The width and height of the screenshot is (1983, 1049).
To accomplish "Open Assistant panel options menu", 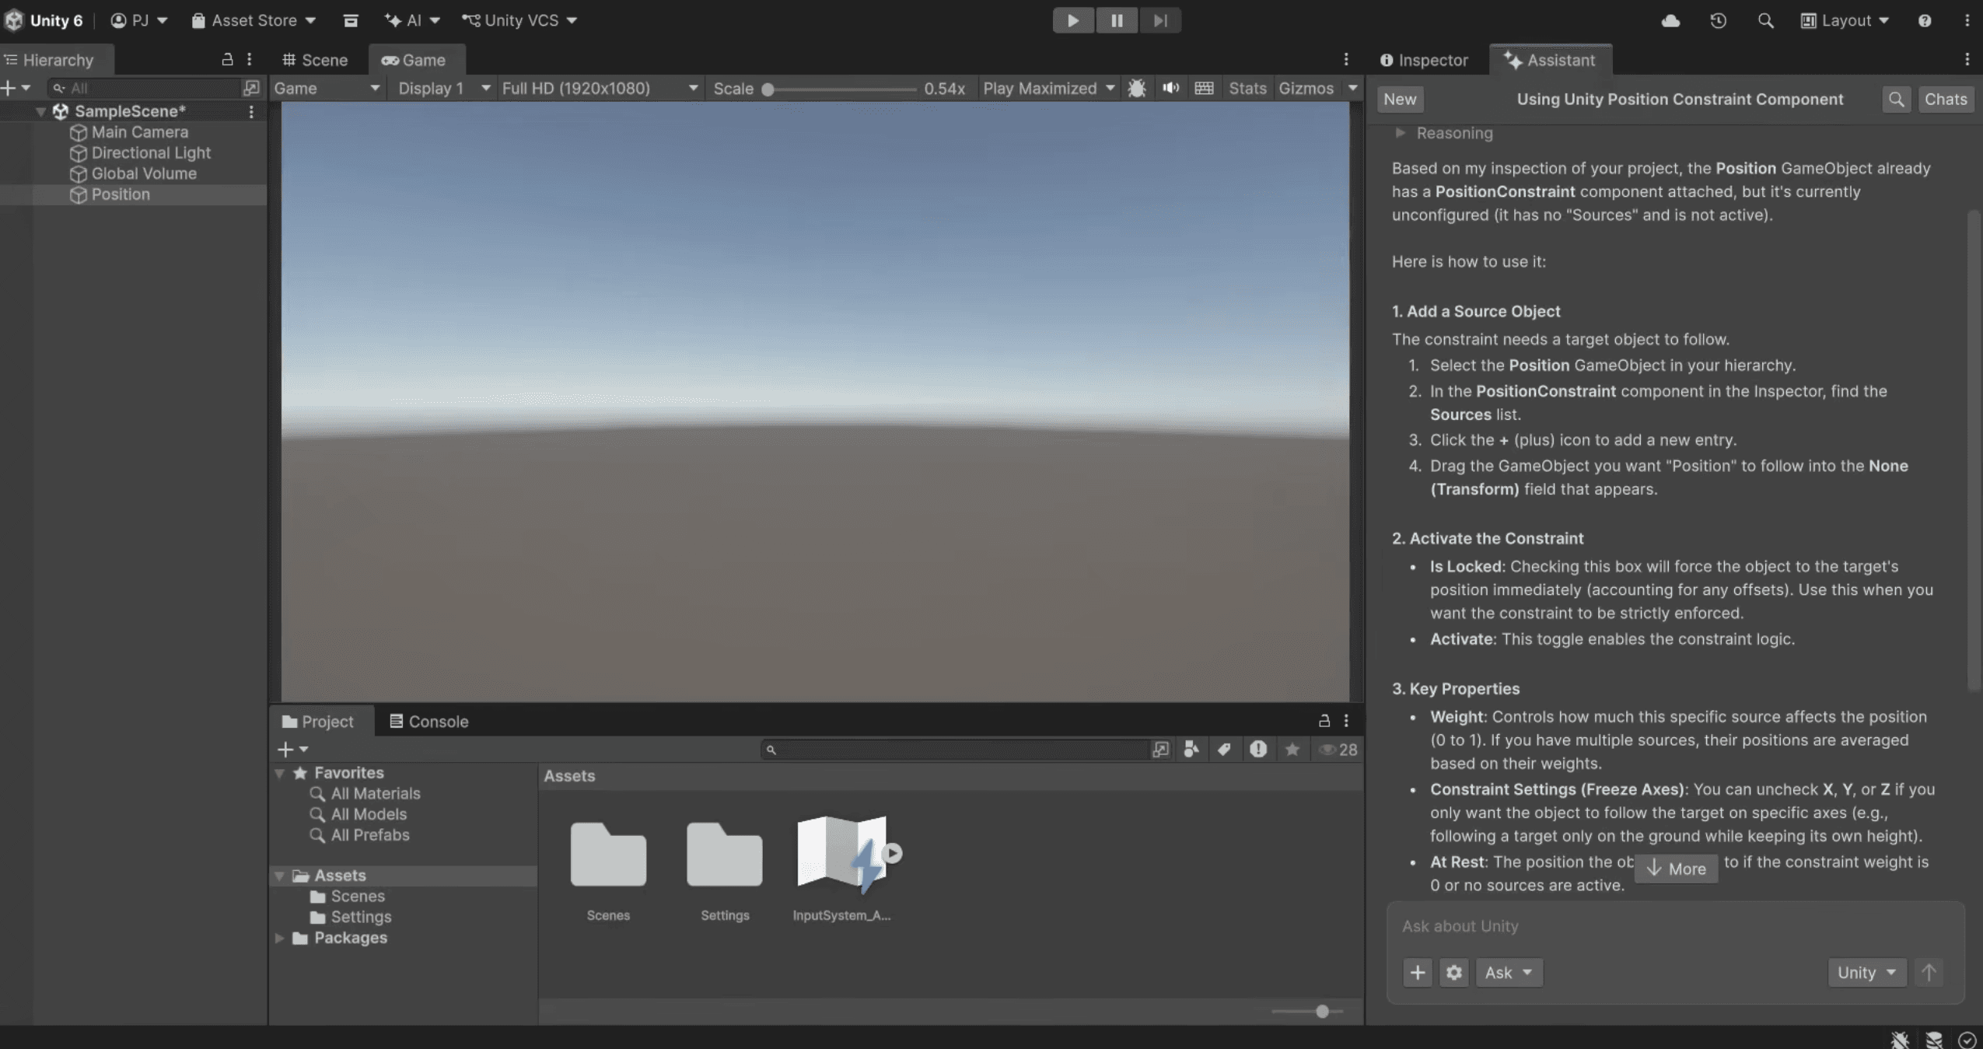I will tap(1967, 59).
